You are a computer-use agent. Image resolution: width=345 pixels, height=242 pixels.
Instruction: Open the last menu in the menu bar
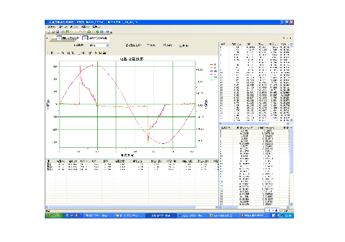96,27
